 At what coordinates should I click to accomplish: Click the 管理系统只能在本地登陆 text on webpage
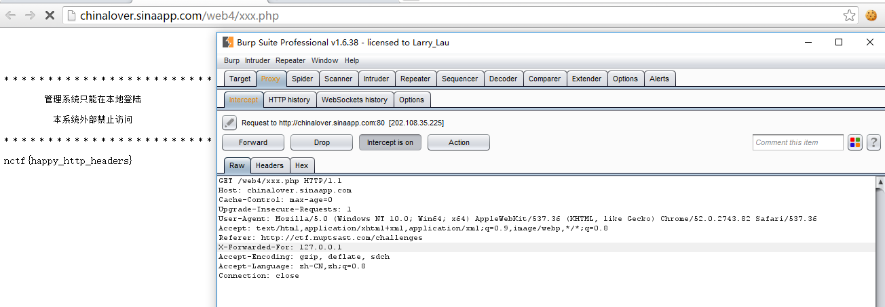93,99
